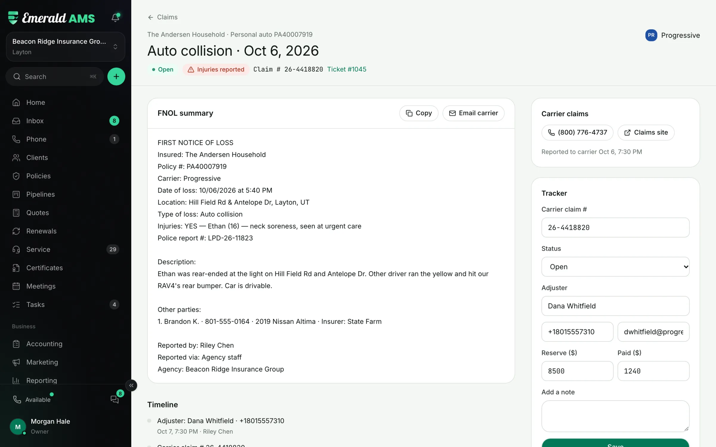Image resolution: width=716 pixels, height=447 pixels.
Task: Open the carrier Claims site
Action: tap(646, 132)
